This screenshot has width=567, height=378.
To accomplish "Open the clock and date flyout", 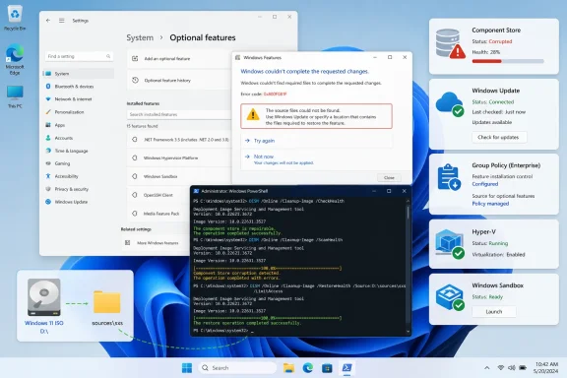I will pyautogui.click(x=546, y=367).
